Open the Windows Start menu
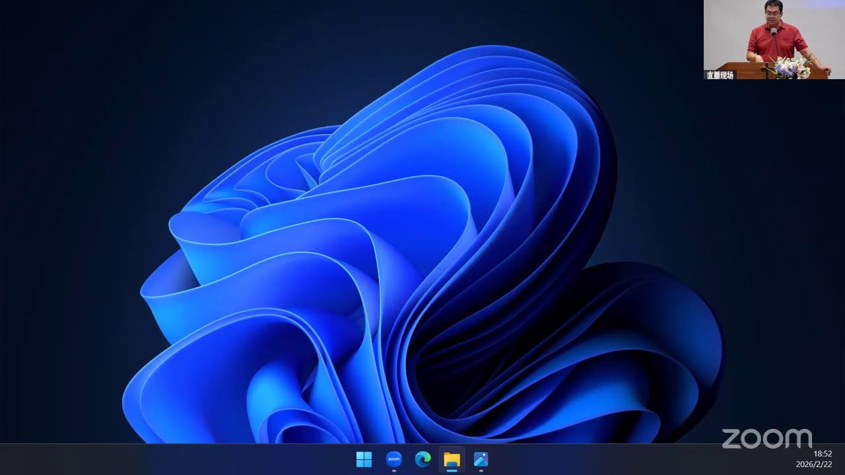Screen dimensions: 845x475 [364, 459]
